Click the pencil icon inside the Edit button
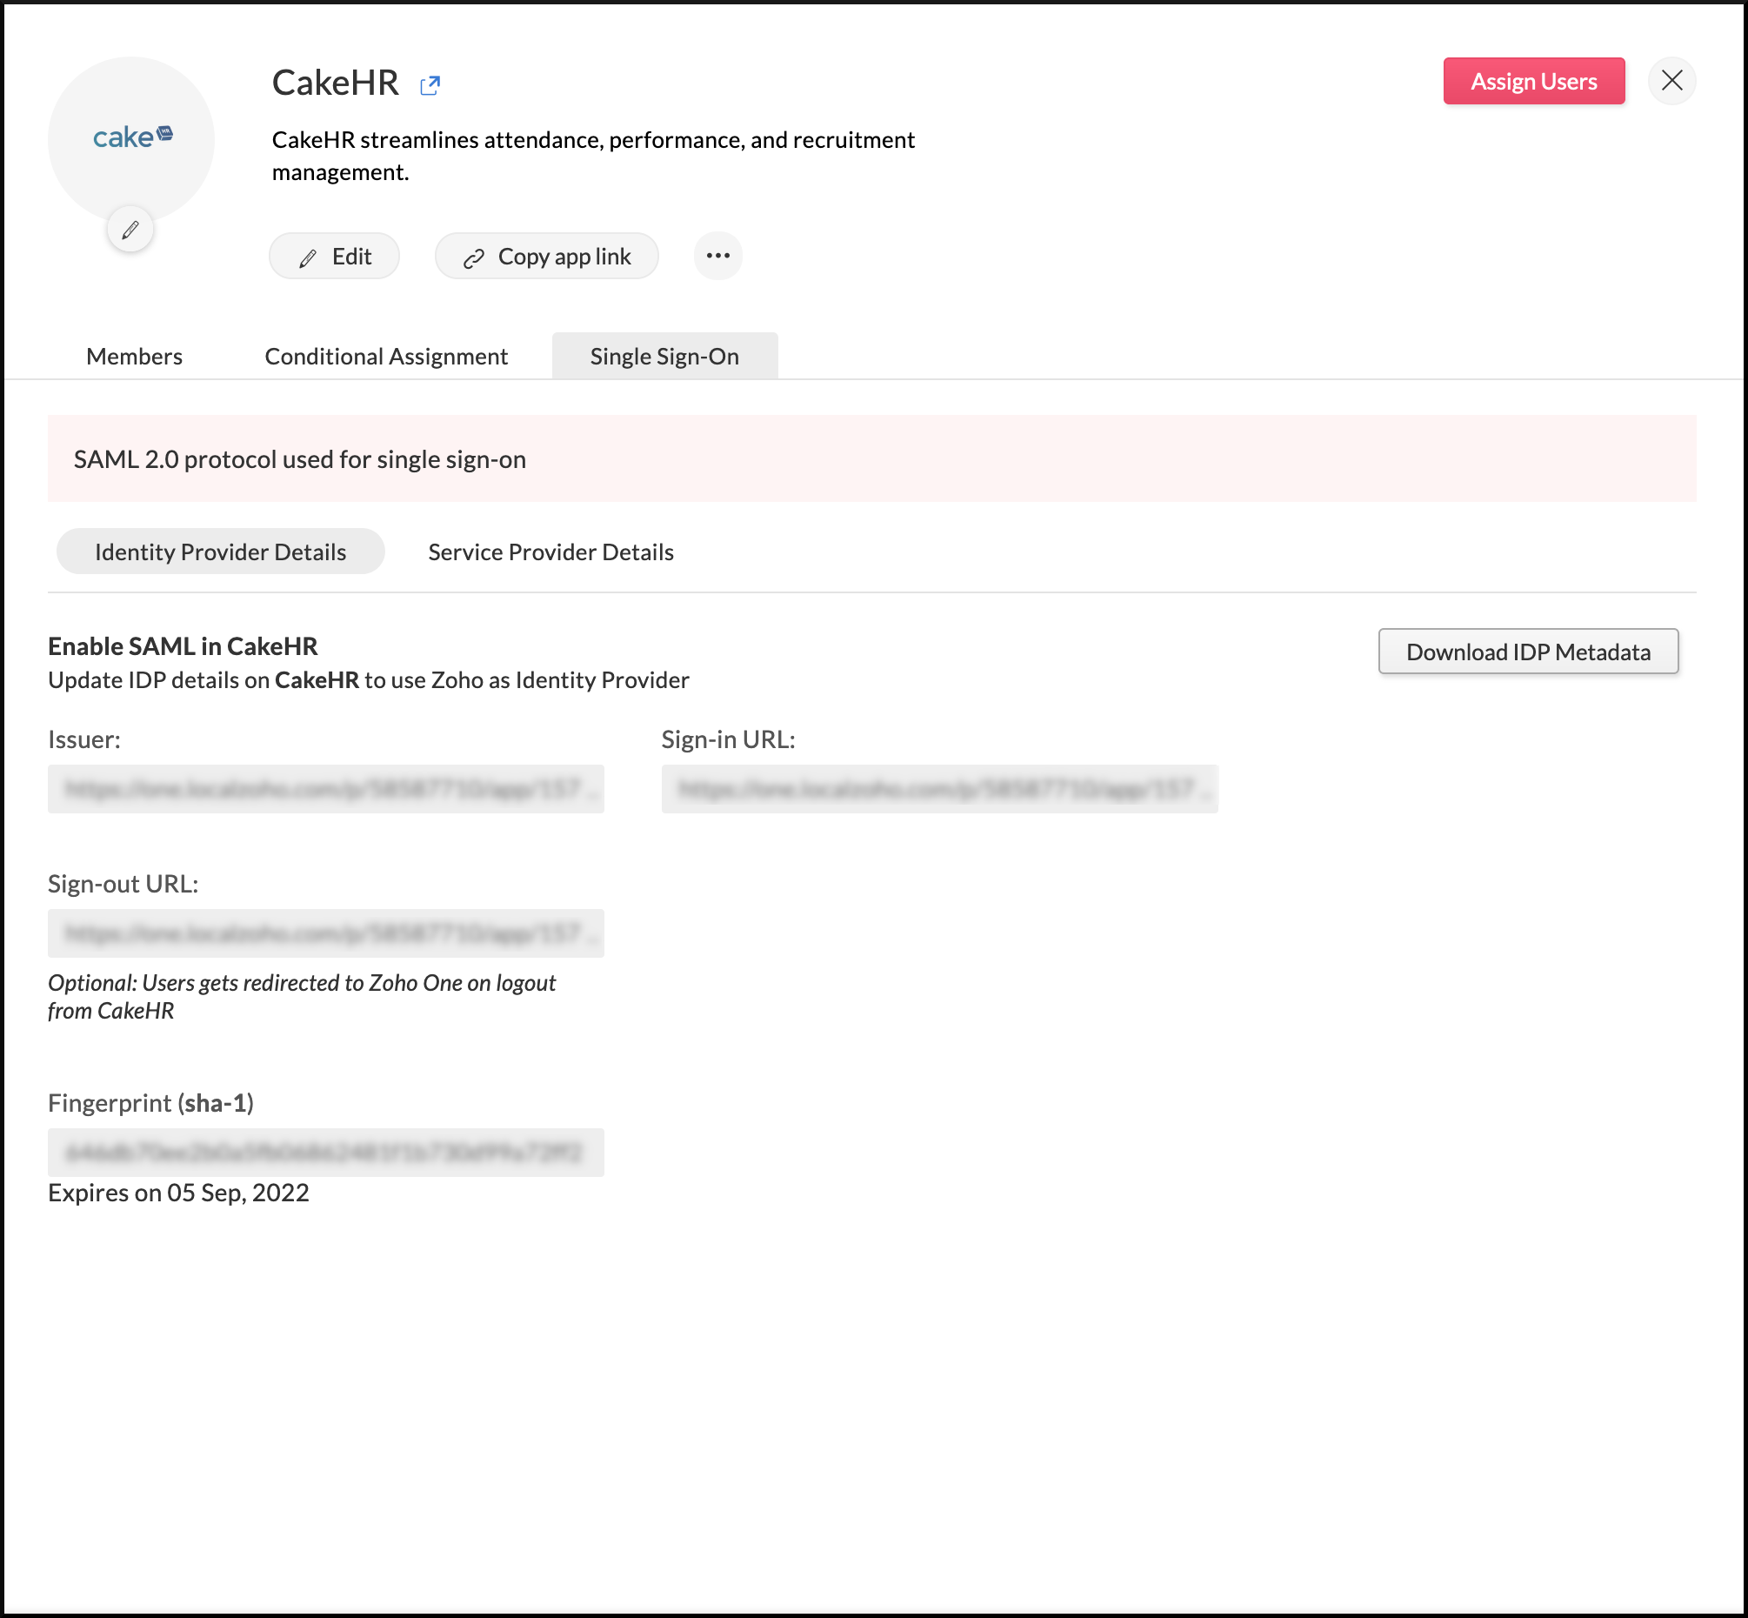1748x1618 pixels. click(x=305, y=257)
